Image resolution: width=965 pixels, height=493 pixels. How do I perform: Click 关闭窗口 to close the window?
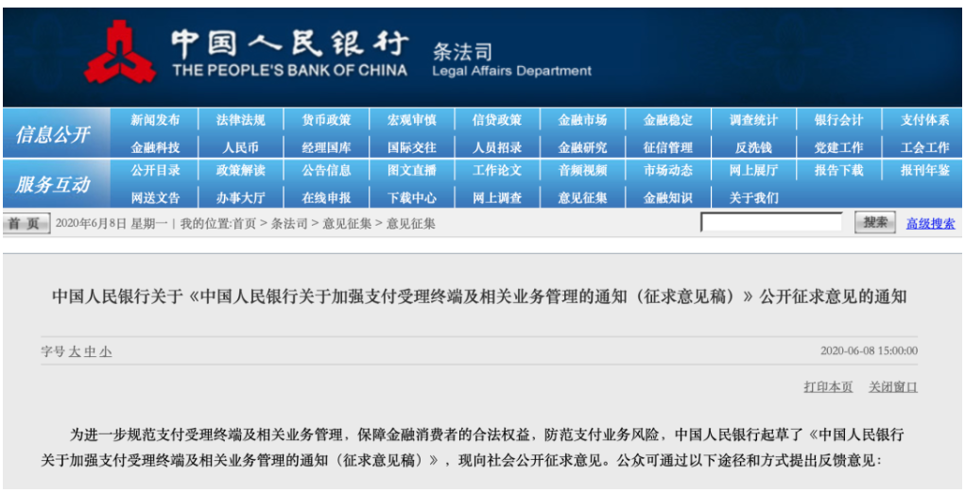893,387
